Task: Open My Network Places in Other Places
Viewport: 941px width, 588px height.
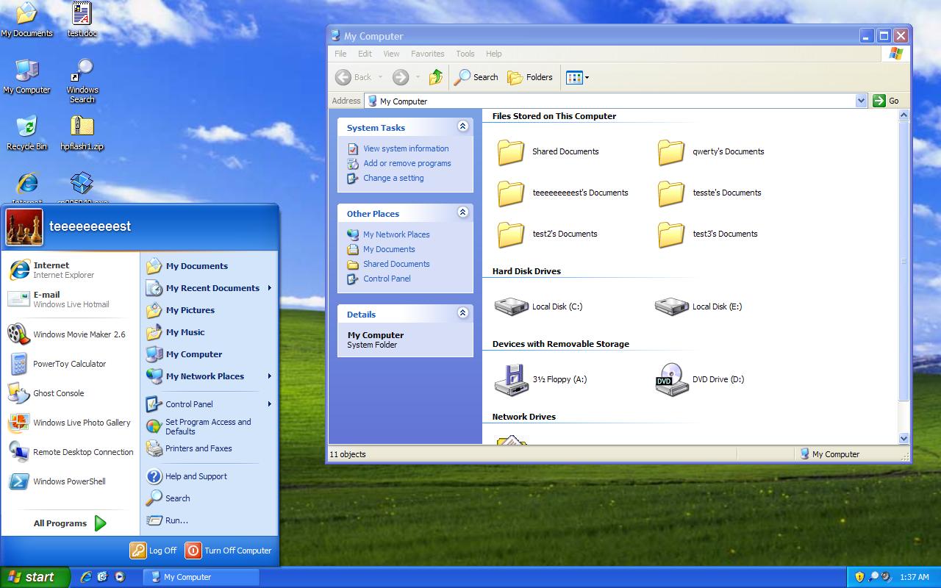Action: click(x=396, y=234)
